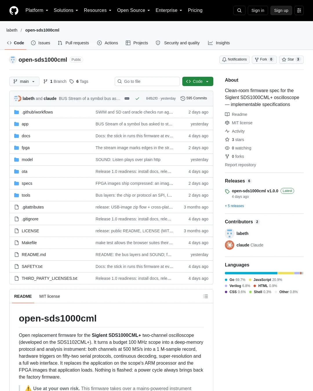Click the GitHub logo icon
Viewport: 313px width, 391px height.
coord(14,10)
